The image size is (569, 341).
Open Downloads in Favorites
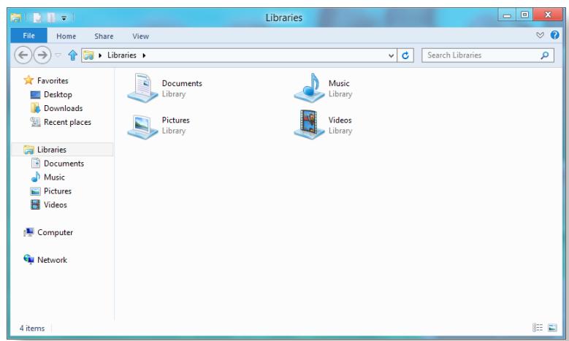[63, 109]
